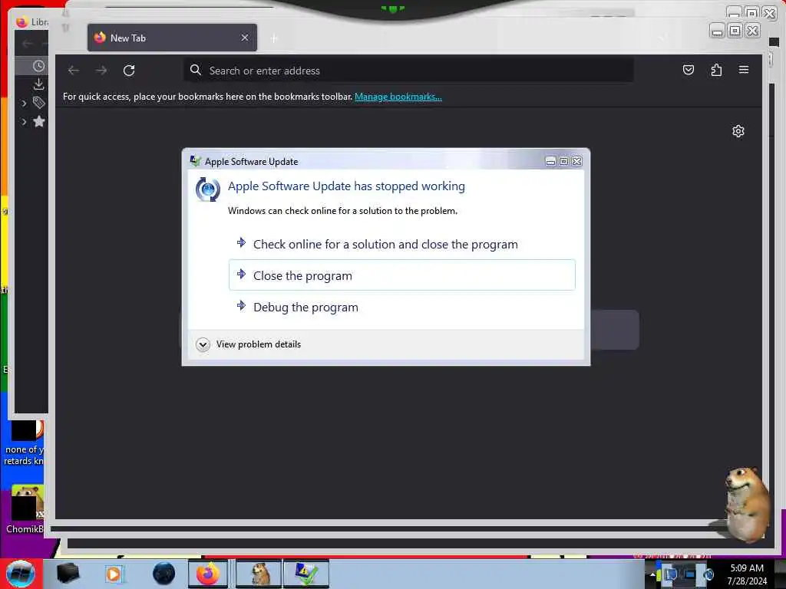The width and height of the screenshot is (786, 589).
Task: Select History clock icon in Library sidebar
Action: click(x=38, y=66)
